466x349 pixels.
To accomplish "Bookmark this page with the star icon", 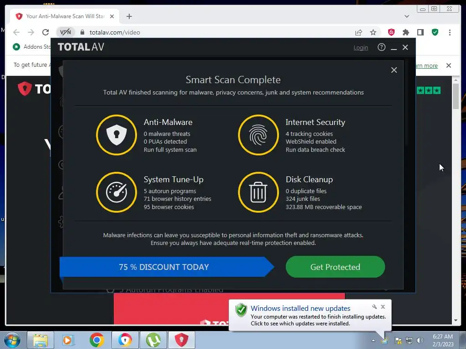I will coord(373,32).
